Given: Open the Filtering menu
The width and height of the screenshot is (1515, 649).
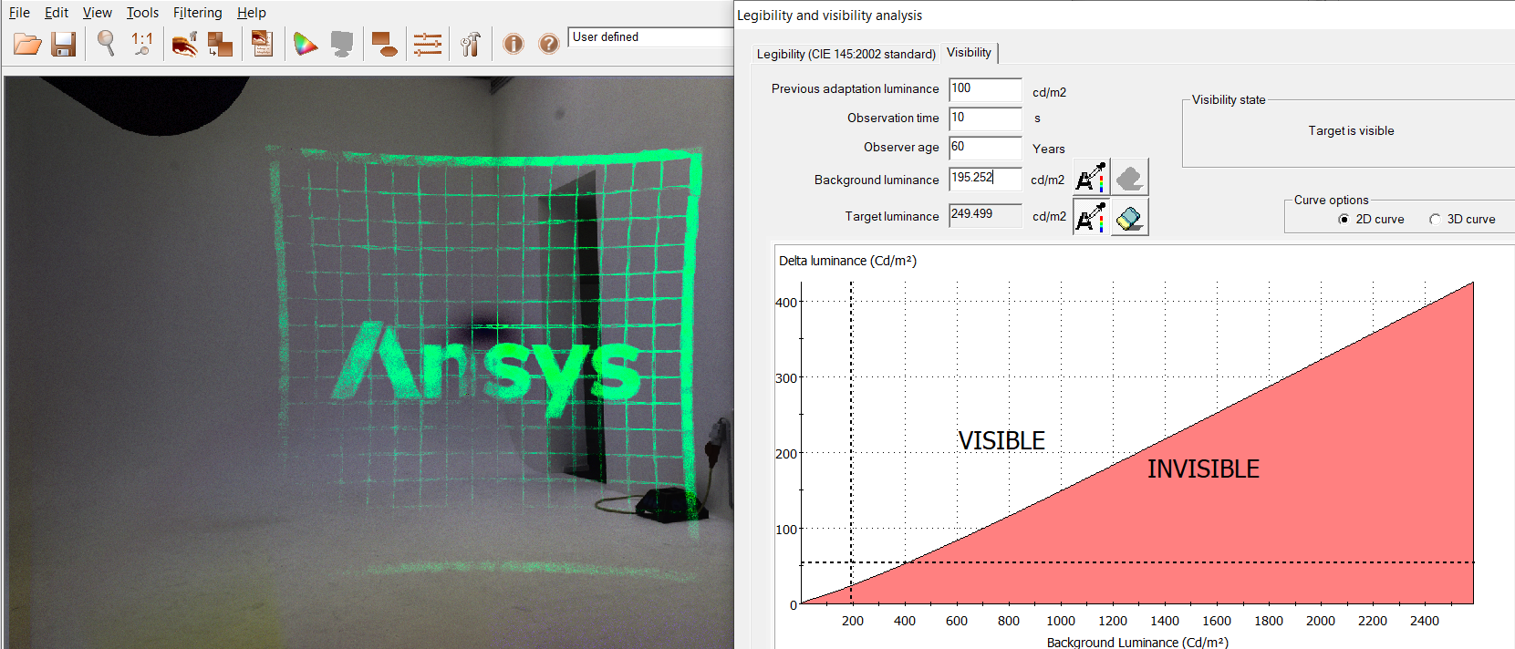Looking at the screenshot, I should (198, 13).
